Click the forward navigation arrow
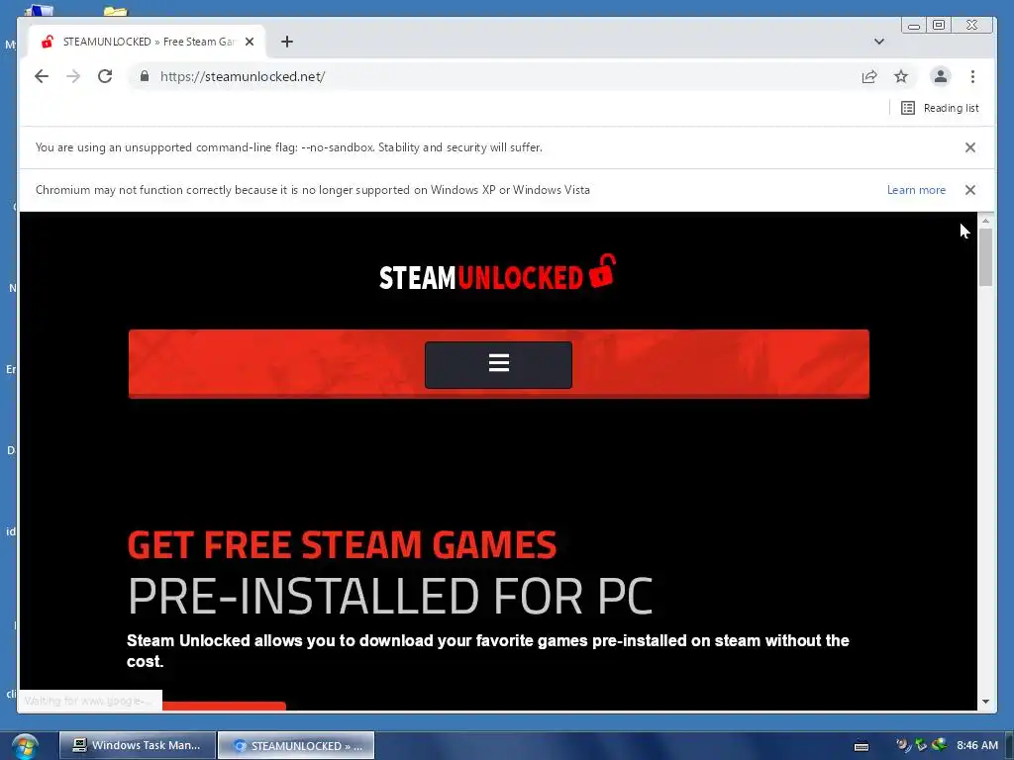 [73, 76]
